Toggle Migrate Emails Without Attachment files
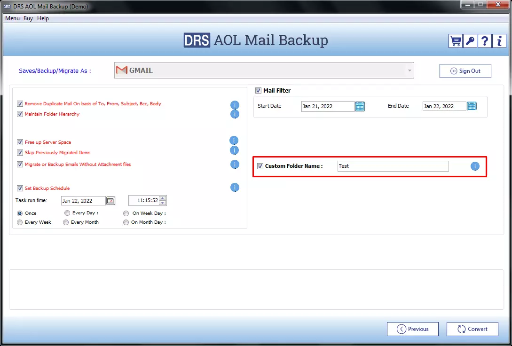This screenshot has height=346, width=512. pyautogui.click(x=20, y=165)
